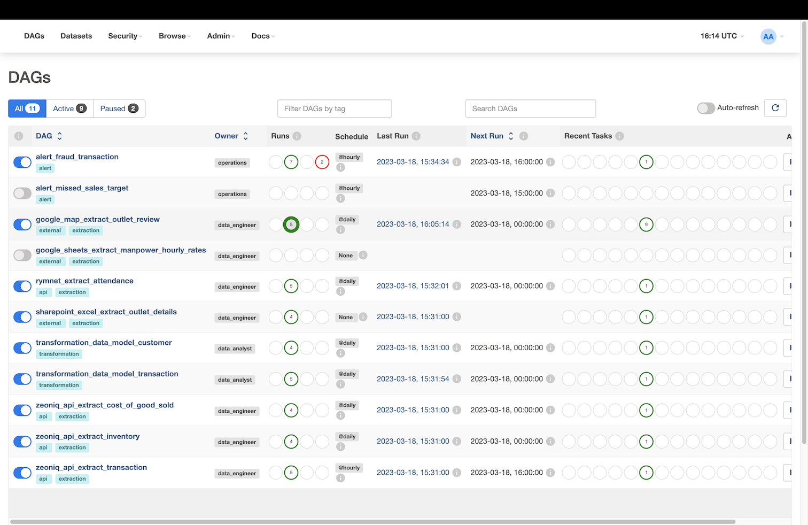Click the operations owner badge of alert_missed_sales_target

tap(232, 194)
